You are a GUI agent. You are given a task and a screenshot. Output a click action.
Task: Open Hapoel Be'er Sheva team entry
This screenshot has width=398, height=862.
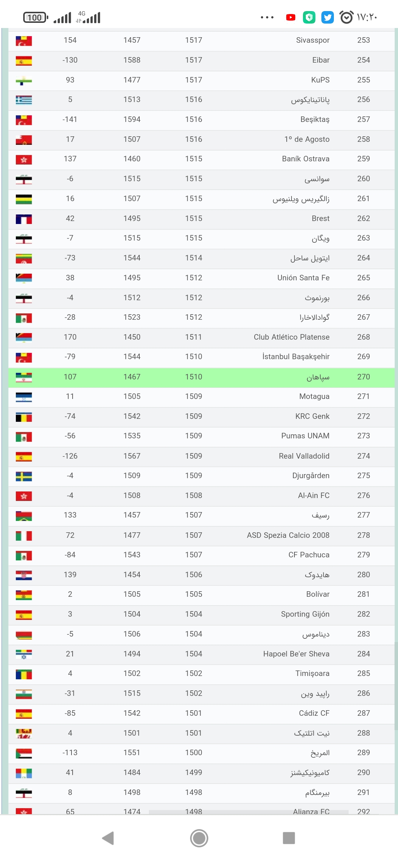coord(296,654)
